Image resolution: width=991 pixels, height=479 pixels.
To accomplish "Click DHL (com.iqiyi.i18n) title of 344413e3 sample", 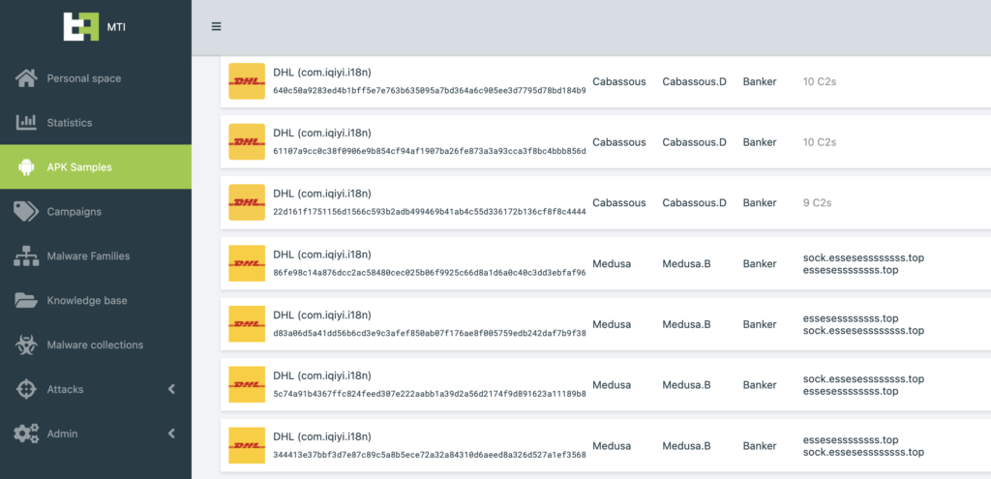I will coord(321,436).
